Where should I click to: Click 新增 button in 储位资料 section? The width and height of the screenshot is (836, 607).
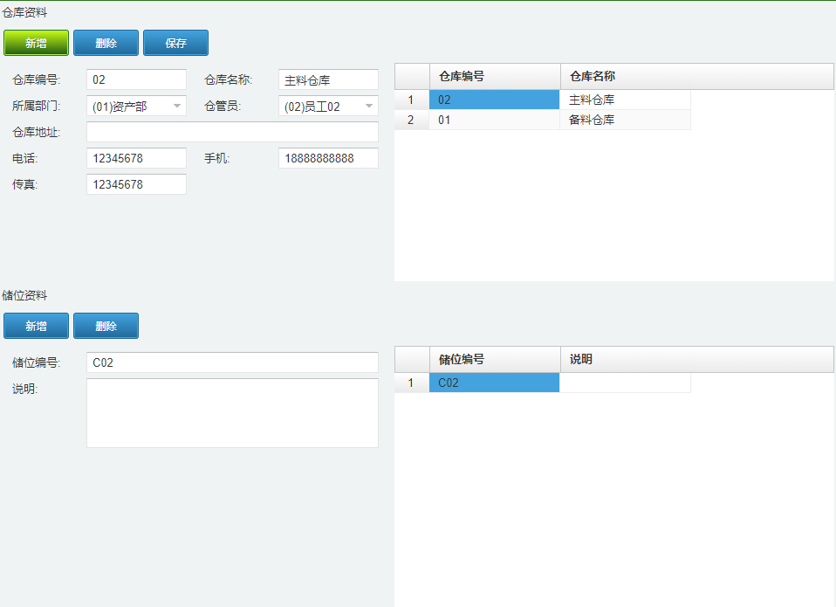[37, 326]
